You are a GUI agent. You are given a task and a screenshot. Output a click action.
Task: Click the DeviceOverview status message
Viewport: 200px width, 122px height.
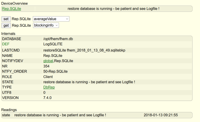point(113,9)
